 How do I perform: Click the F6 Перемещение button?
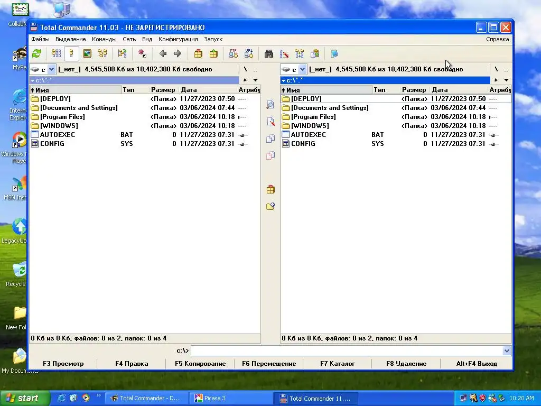pos(269,364)
